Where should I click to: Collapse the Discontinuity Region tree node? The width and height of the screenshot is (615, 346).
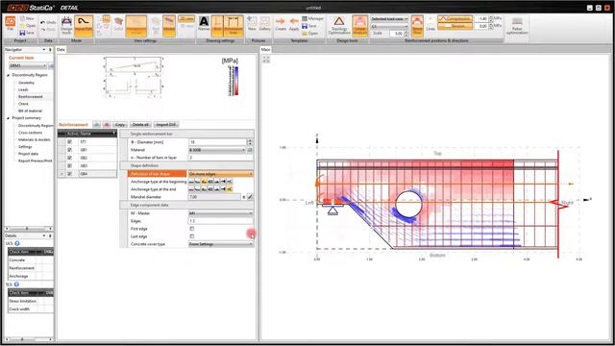coord(9,75)
